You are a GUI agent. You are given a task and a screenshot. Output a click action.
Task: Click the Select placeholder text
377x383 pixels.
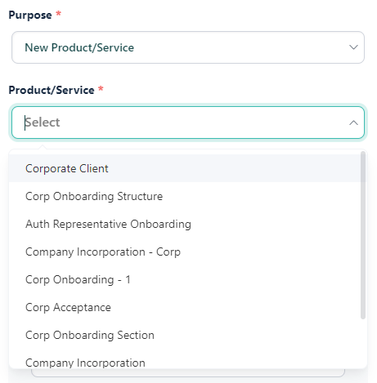(43, 122)
